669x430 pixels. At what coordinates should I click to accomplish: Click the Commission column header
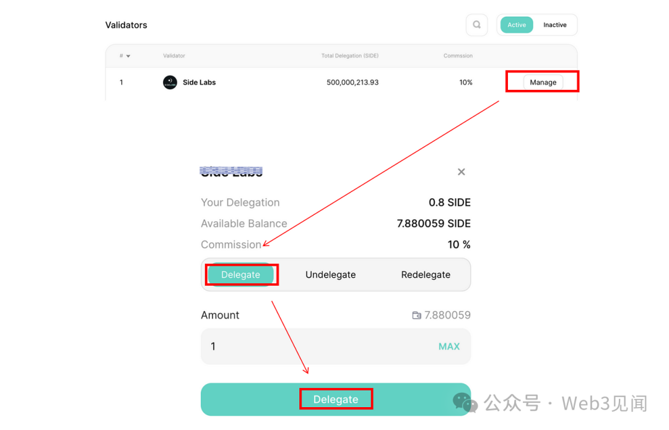pyautogui.click(x=458, y=56)
